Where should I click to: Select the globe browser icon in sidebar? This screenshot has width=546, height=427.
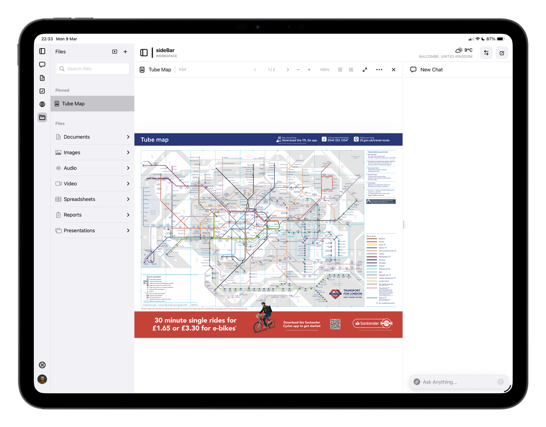pyautogui.click(x=42, y=104)
